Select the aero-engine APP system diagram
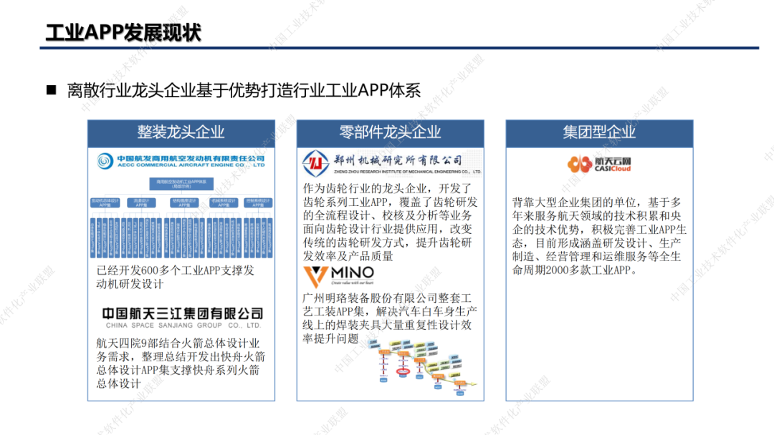The width and height of the screenshot is (774, 435). [181, 217]
